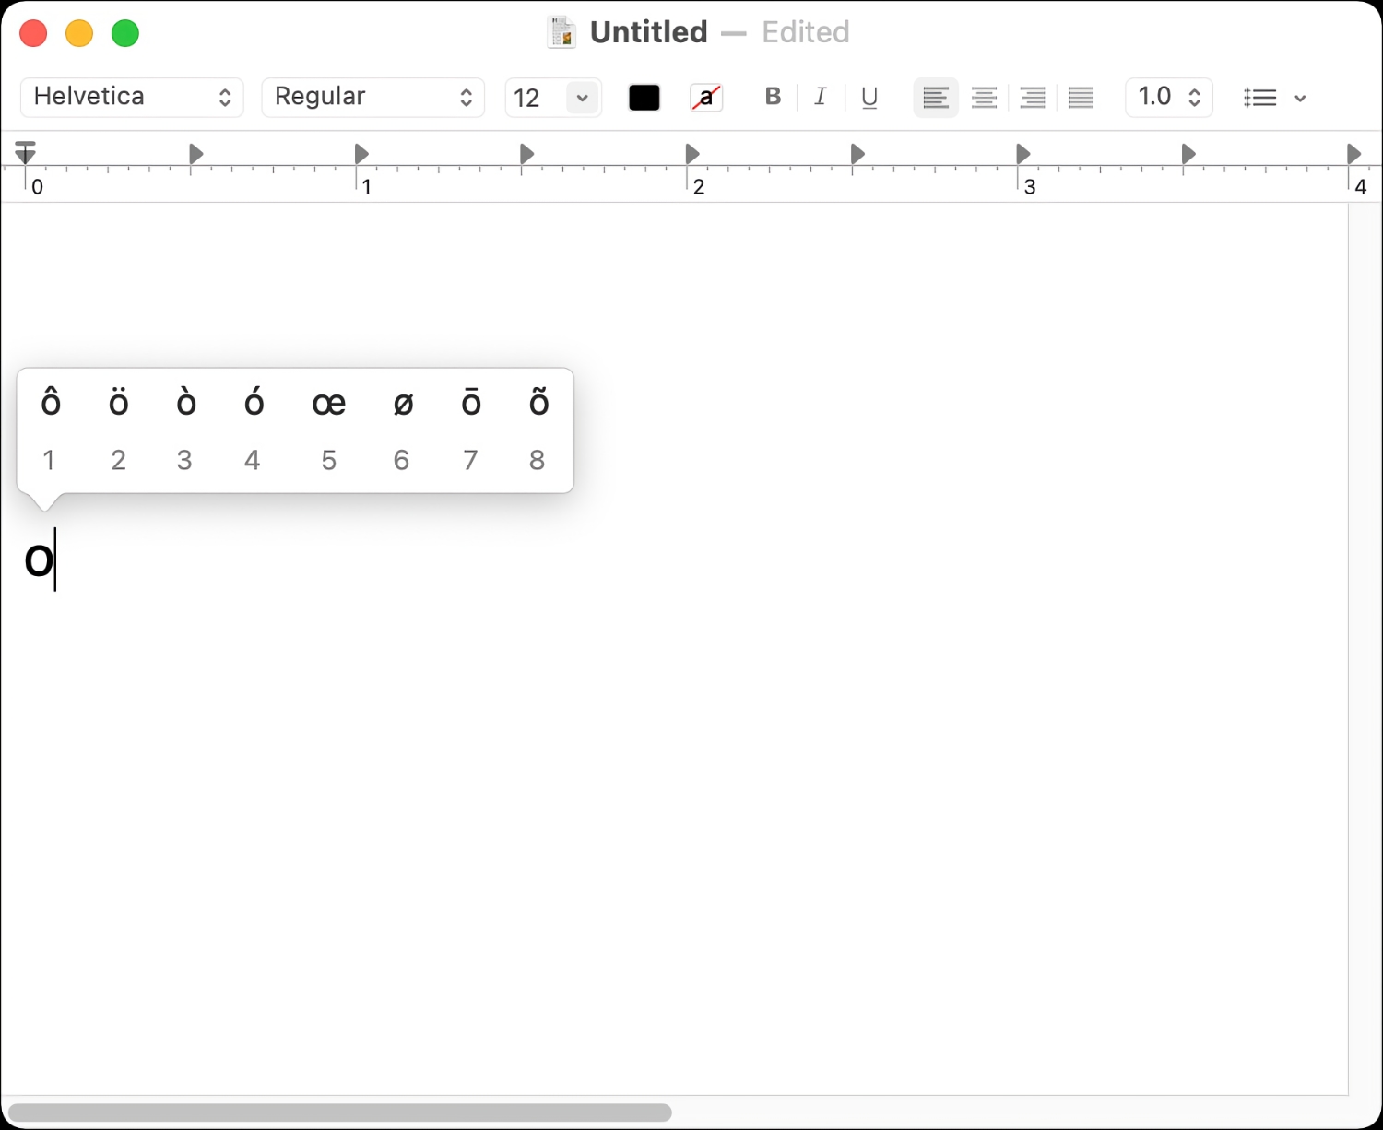Switch justified alignment off by selecting center
The width and height of the screenshot is (1383, 1130).
[x=984, y=97]
